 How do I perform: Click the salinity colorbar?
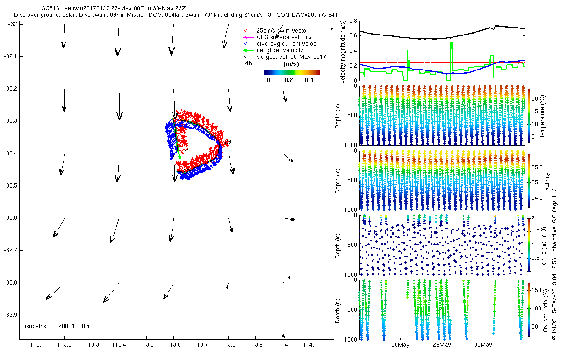point(529,180)
